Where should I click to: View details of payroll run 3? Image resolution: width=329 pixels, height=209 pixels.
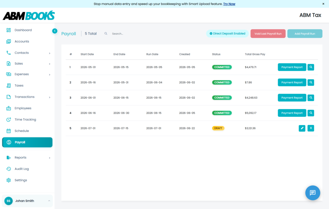pyautogui.click(x=311, y=98)
